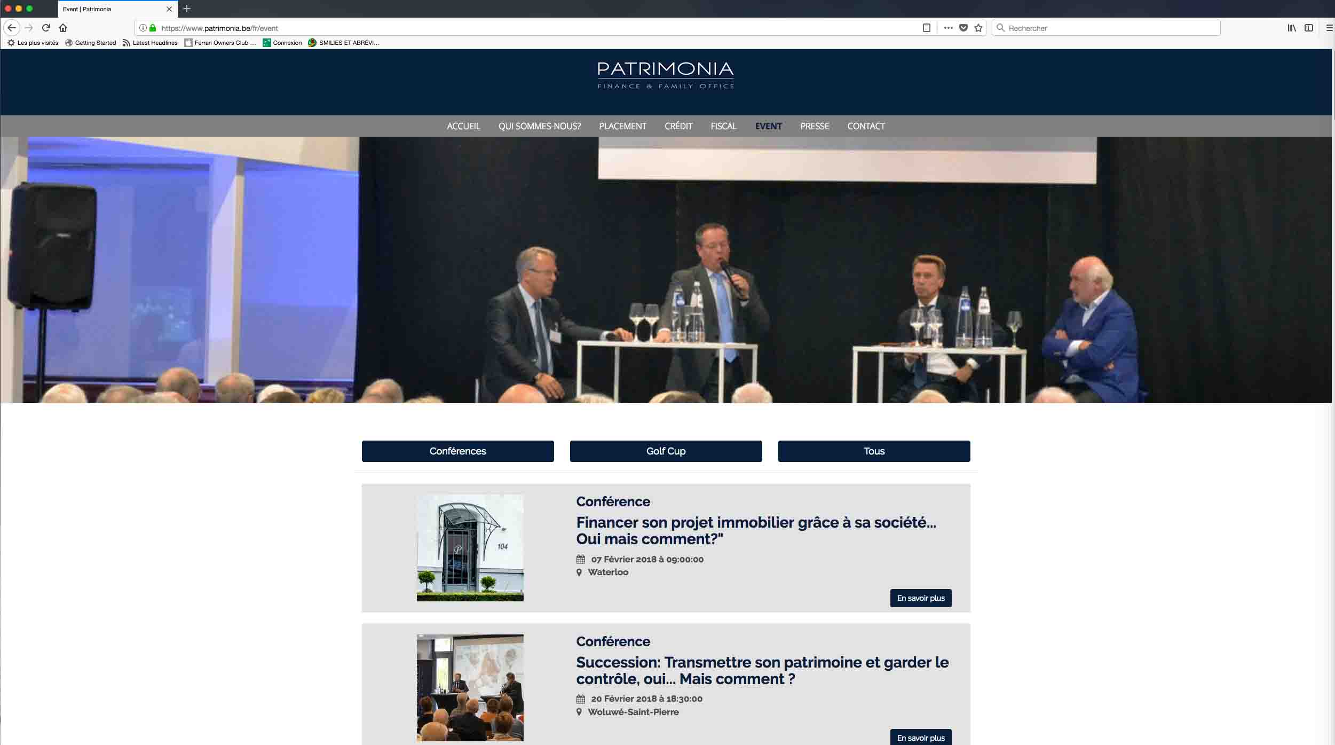Select EVENT menu item
This screenshot has width=1335, height=745.
769,126
